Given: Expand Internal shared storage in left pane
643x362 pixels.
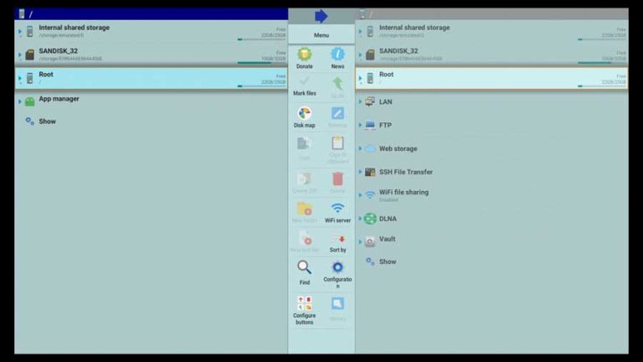Looking at the screenshot, I should tap(20, 31).
